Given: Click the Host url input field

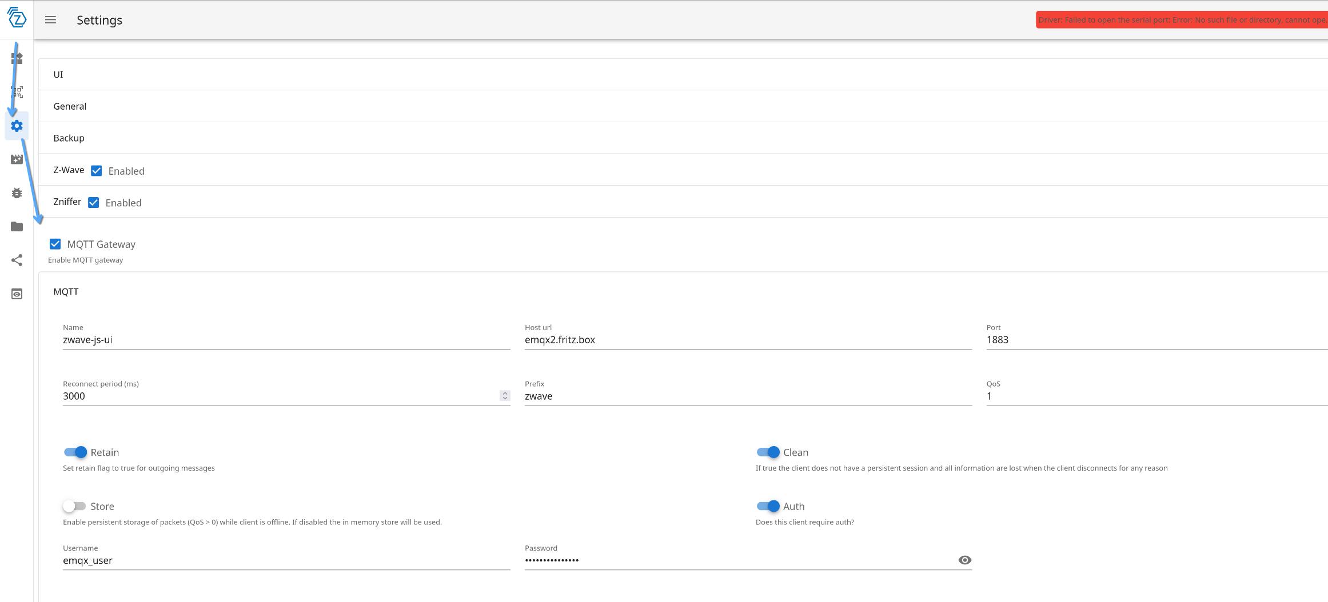Looking at the screenshot, I should pos(748,340).
